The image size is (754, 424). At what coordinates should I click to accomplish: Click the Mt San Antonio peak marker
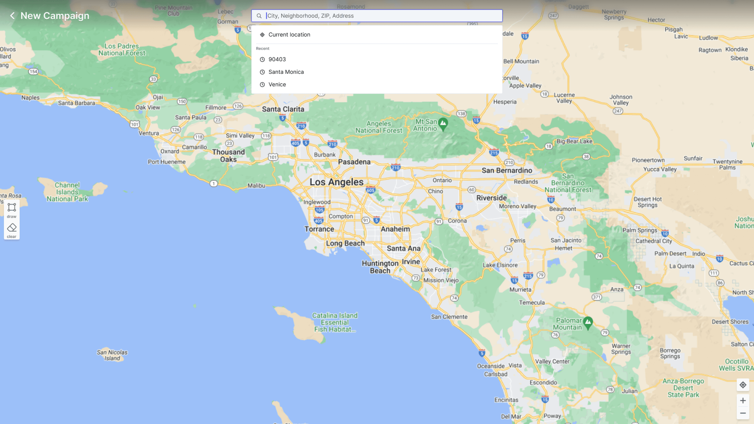click(x=443, y=123)
